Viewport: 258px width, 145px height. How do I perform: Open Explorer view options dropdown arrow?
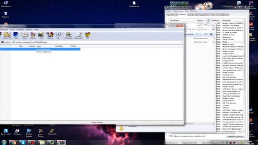coord(201,34)
